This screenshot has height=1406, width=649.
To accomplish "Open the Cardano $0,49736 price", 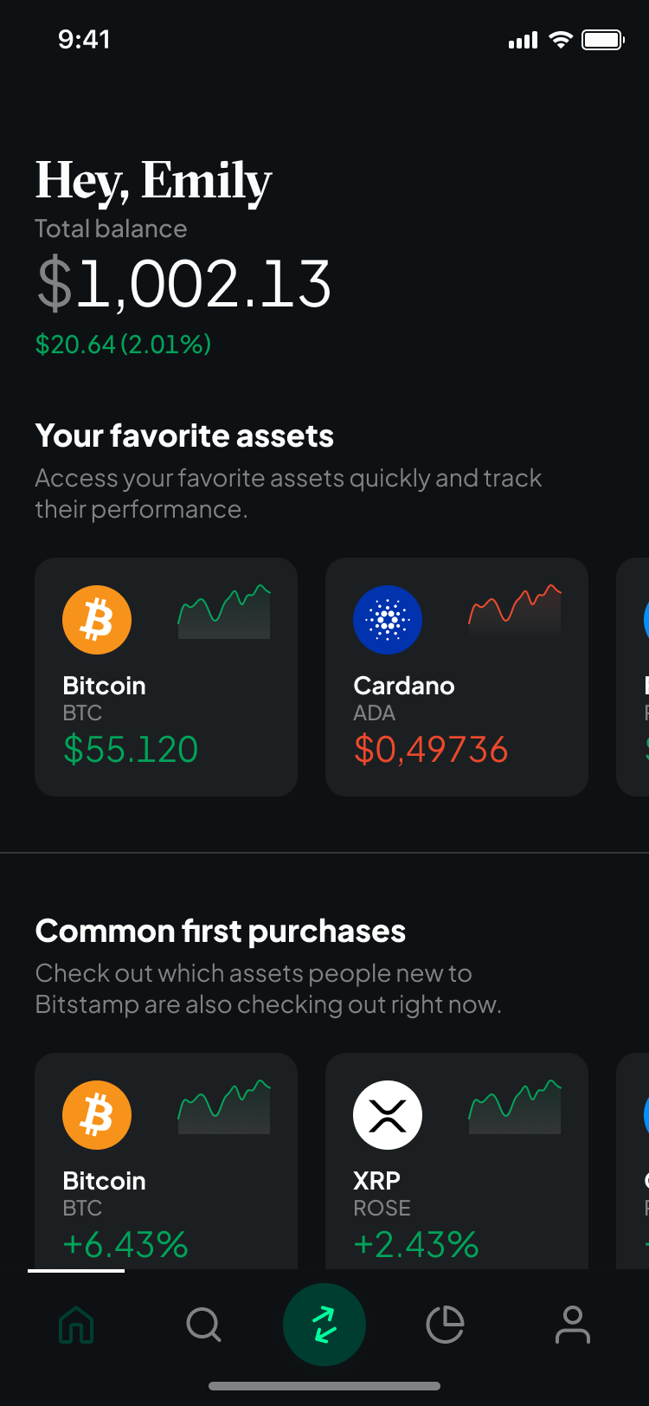I will [x=430, y=750].
